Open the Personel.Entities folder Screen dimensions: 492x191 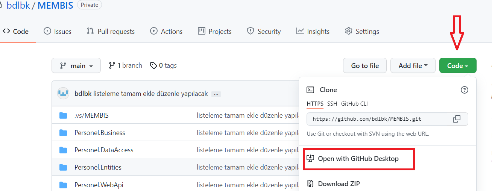tap(98, 167)
